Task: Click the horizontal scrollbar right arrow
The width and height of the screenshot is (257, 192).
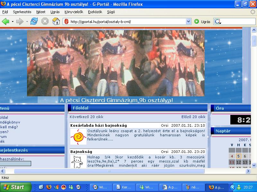Action: (x=248, y=171)
